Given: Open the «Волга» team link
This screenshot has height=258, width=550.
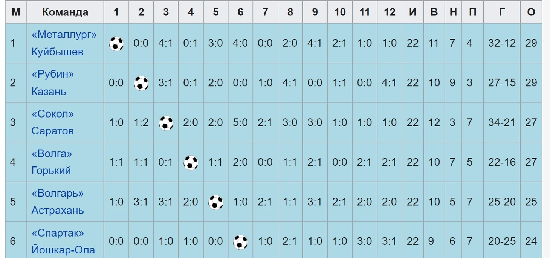Looking at the screenshot, I should point(52,154).
